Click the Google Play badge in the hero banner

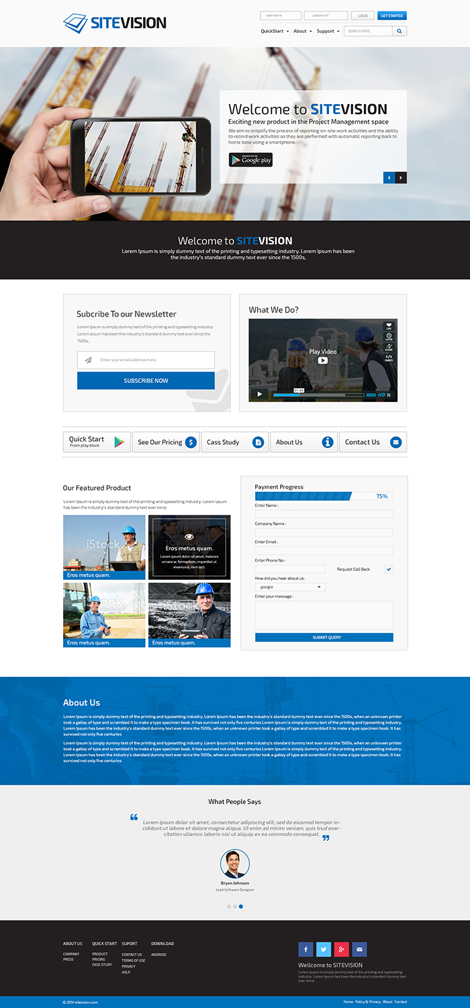point(250,160)
